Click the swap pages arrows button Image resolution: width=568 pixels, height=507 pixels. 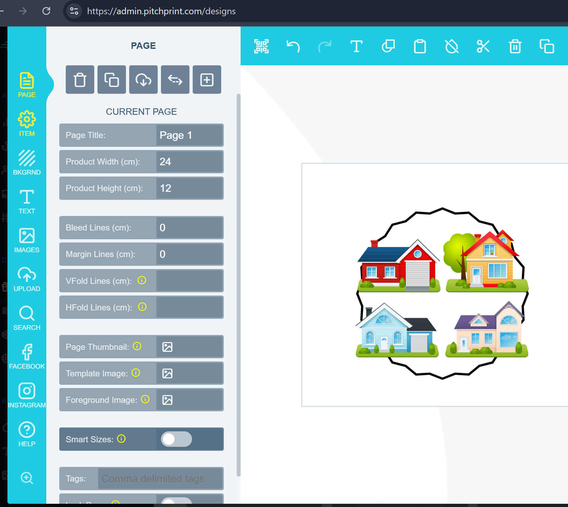tap(175, 80)
